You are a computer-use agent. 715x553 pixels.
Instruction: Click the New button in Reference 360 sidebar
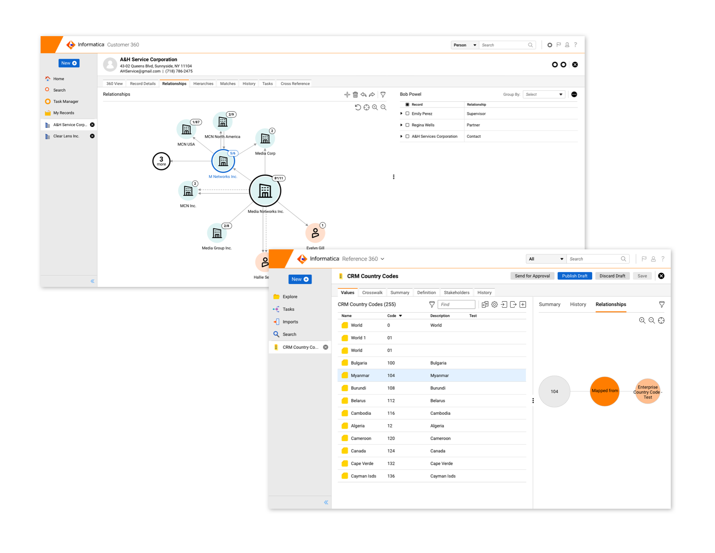point(300,279)
